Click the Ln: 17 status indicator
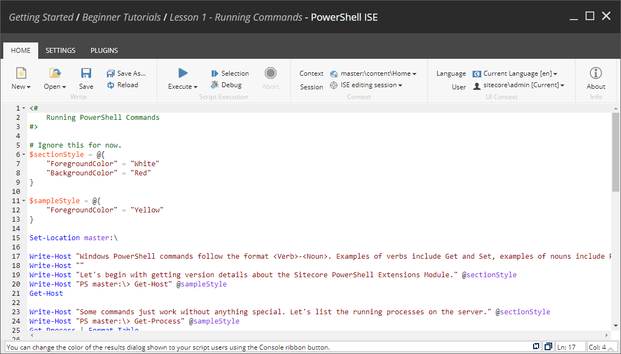 [571, 347]
